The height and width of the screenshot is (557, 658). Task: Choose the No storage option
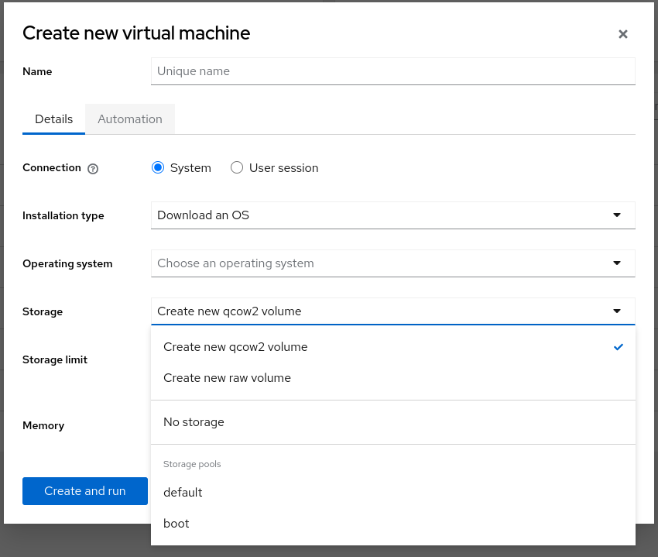click(x=194, y=421)
